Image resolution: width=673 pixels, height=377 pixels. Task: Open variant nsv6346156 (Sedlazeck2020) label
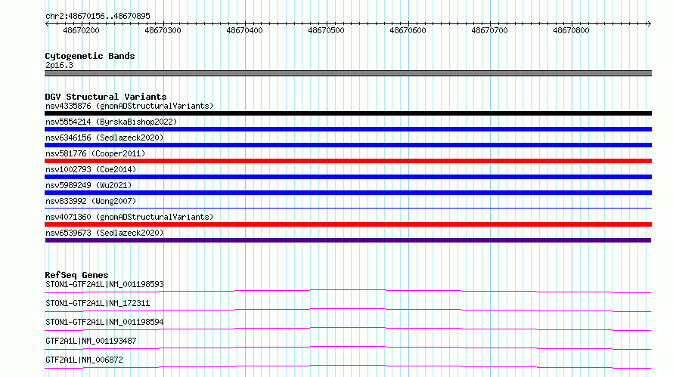(x=104, y=138)
